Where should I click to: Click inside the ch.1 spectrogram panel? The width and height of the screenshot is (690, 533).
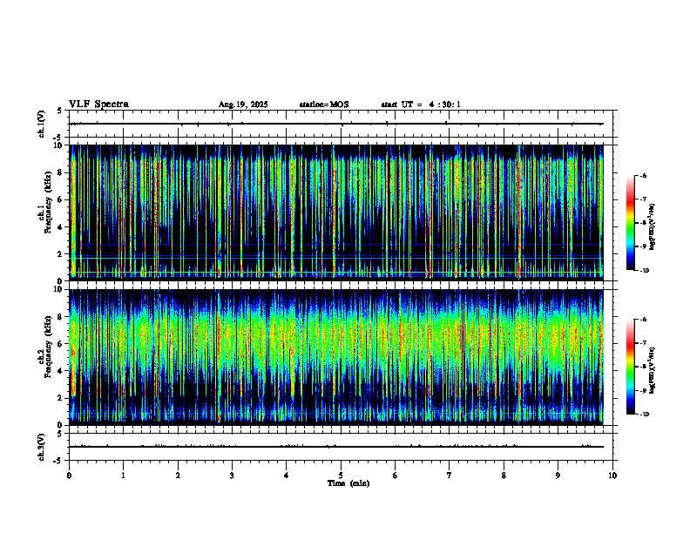click(336, 213)
